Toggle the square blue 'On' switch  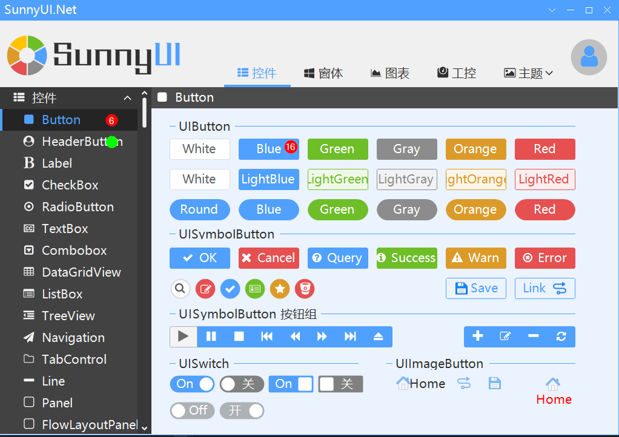point(291,384)
